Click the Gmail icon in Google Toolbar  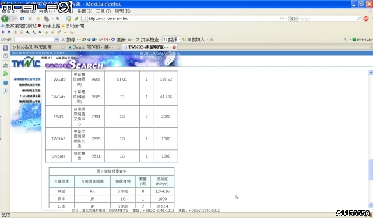coord(106,40)
